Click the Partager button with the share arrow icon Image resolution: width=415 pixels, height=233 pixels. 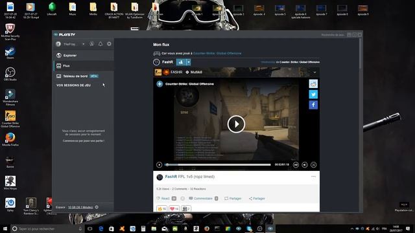coord(257,199)
